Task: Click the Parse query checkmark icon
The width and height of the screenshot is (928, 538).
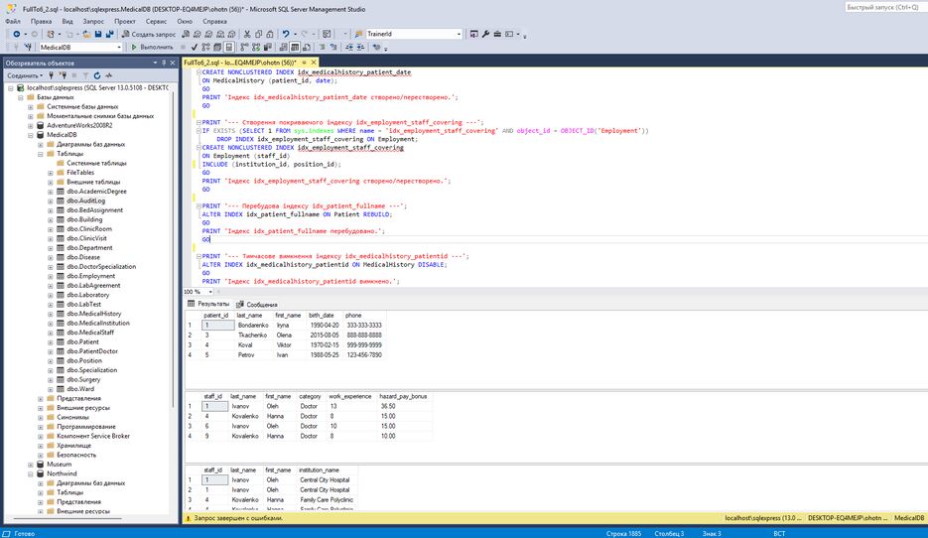Action: pos(195,47)
